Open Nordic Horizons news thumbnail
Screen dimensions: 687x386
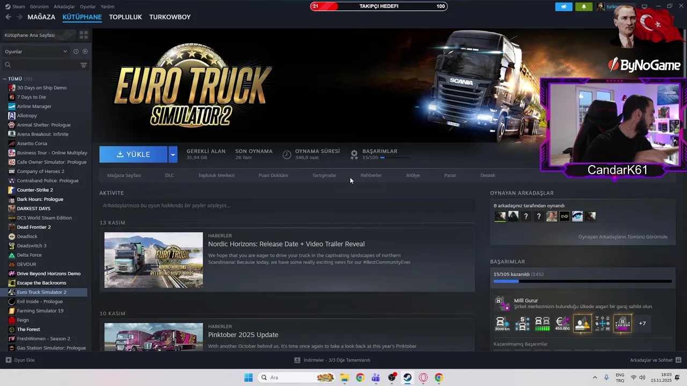pyautogui.click(x=154, y=260)
